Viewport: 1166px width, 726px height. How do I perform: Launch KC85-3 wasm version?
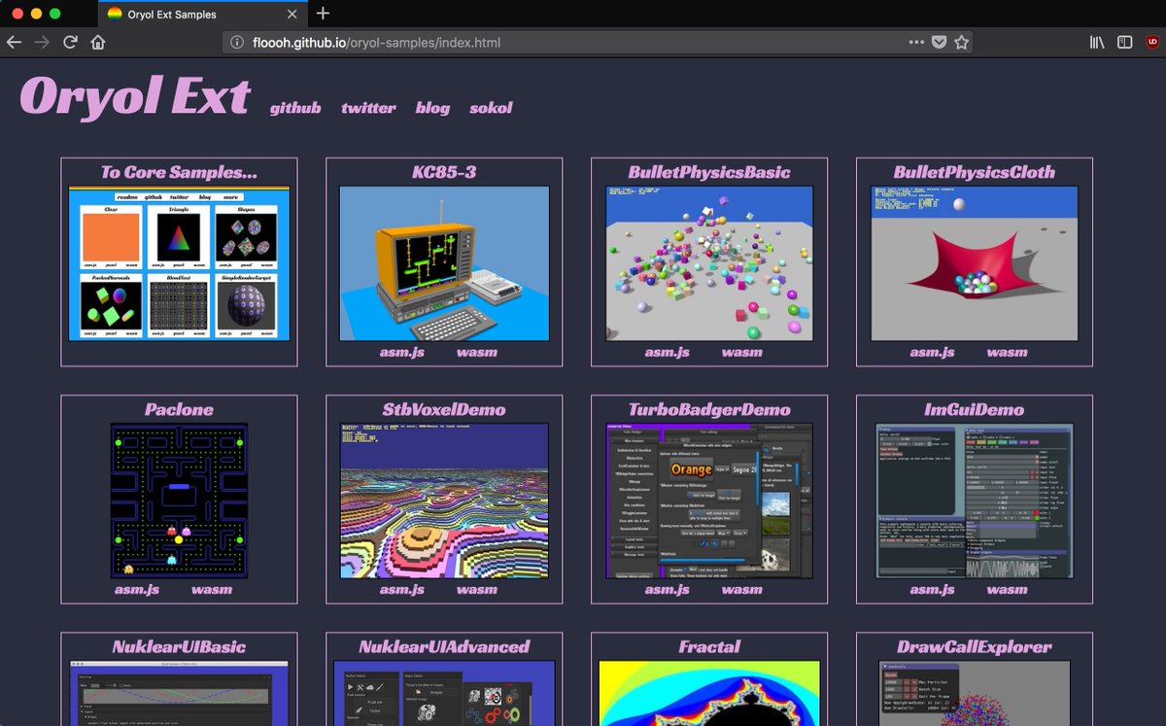pyautogui.click(x=477, y=352)
